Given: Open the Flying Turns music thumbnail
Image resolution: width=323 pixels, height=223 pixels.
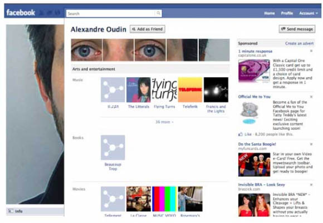Looking at the screenshot, I should coord(164,90).
